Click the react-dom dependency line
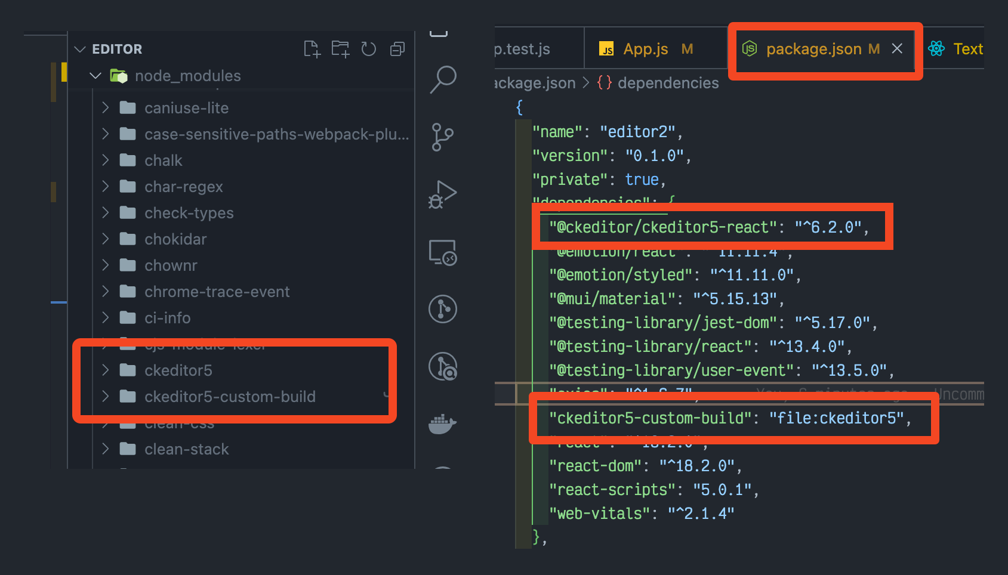Viewport: 1008px width, 575px height. click(646, 466)
